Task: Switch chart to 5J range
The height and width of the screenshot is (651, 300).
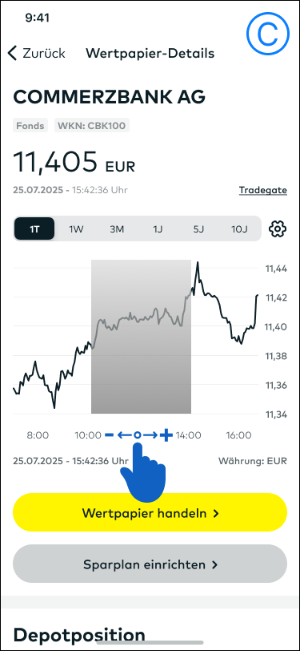Action: 198,228
